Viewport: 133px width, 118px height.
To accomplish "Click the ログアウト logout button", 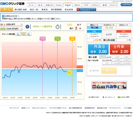I will 126,4.
